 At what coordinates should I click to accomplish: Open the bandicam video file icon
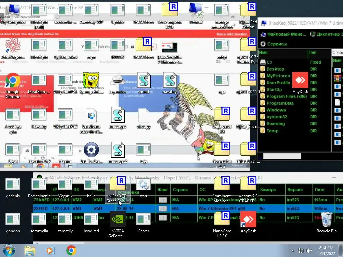point(91,120)
